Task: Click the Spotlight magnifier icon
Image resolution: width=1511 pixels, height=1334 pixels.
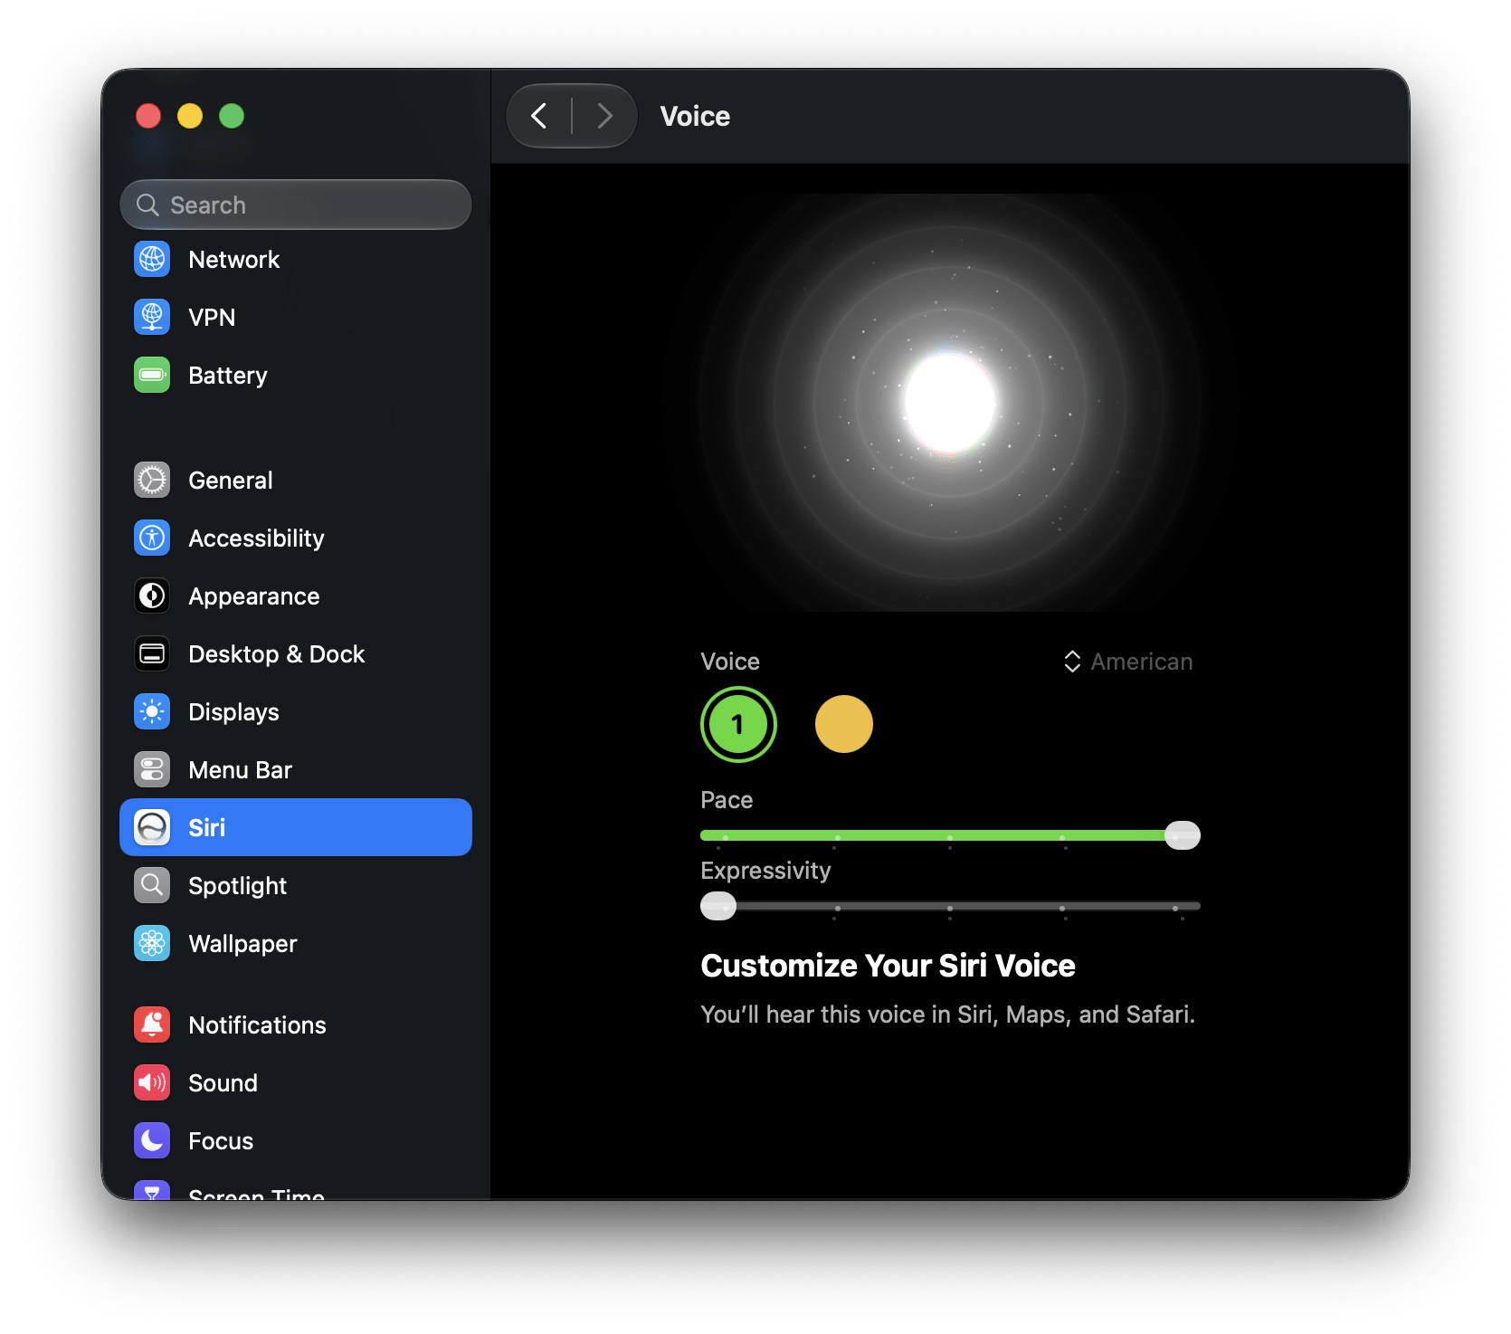Action: pyautogui.click(x=152, y=886)
